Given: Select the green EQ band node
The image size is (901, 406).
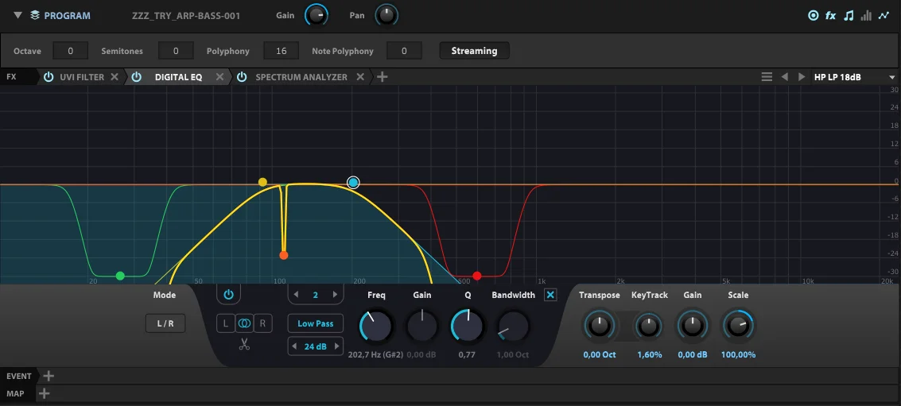Looking at the screenshot, I should point(120,276).
